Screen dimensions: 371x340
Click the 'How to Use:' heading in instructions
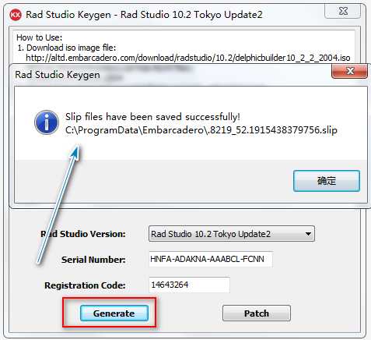pos(40,37)
